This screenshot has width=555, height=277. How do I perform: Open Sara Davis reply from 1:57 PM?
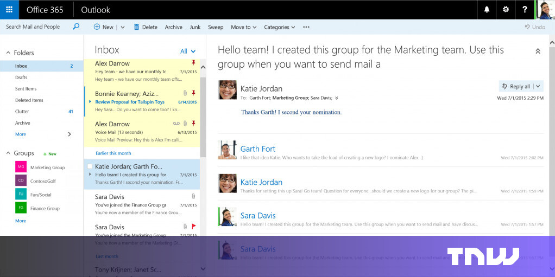pos(381,219)
